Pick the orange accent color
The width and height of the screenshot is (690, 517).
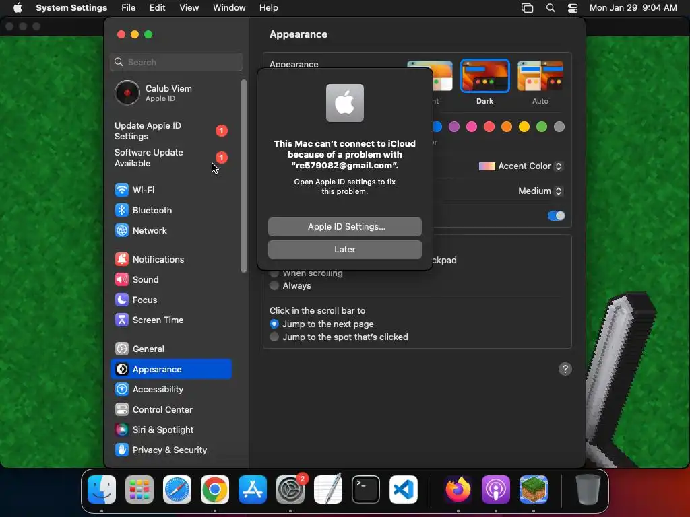(507, 127)
